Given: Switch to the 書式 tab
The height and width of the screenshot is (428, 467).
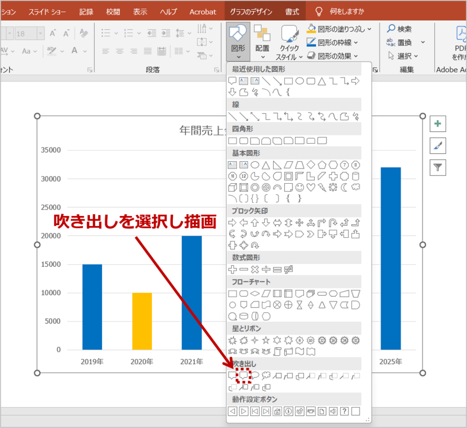Looking at the screenshot, I should coord(292,11).
